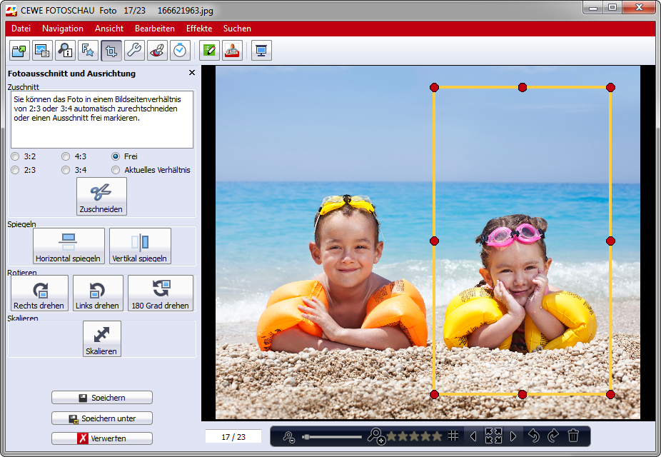Click Speichern unter button
This screenshot has width=661, height=457.
pos(102,418)
